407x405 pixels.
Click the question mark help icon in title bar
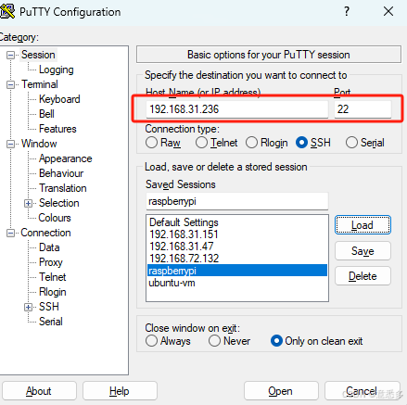pyautogui.click(x=347, y=11)
